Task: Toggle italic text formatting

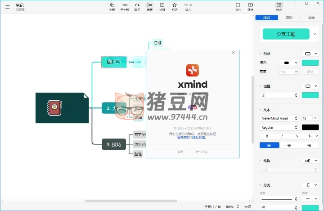Action: click(x=282, y=136)
